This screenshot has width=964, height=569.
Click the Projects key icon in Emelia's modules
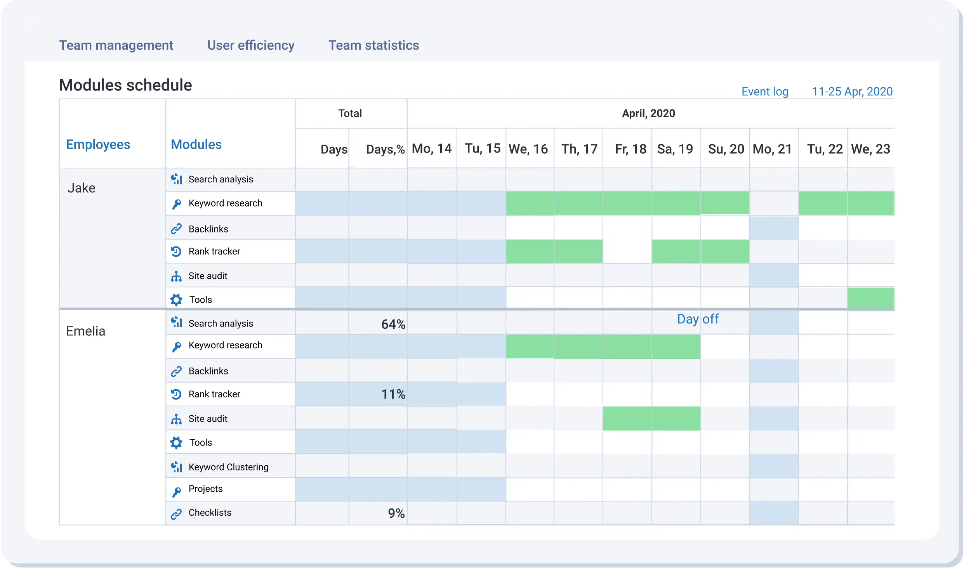177,490
